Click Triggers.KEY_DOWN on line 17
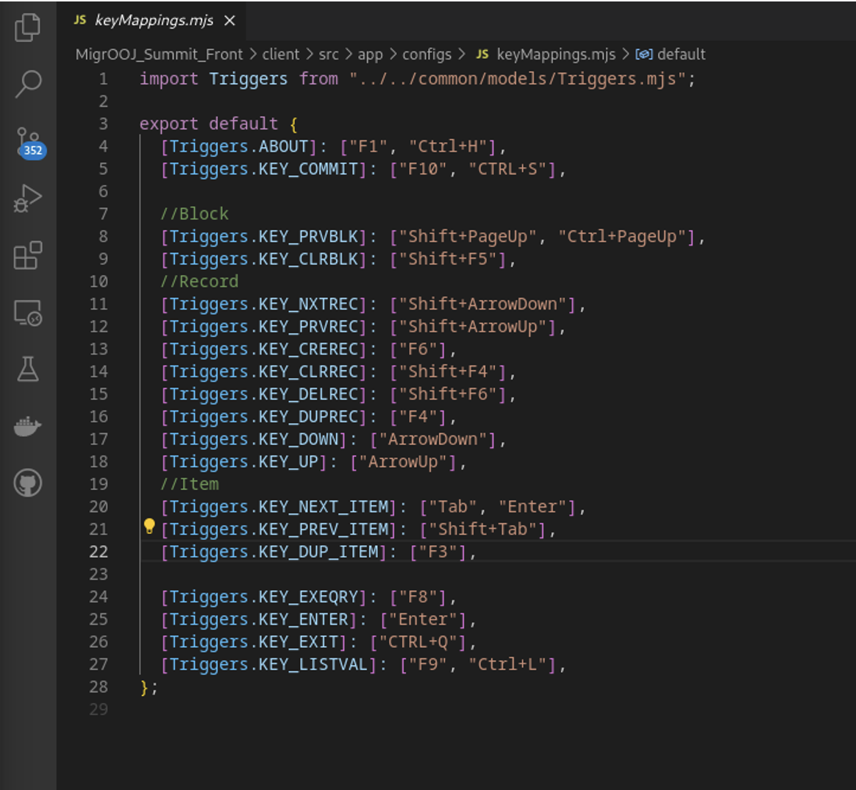 254,439
